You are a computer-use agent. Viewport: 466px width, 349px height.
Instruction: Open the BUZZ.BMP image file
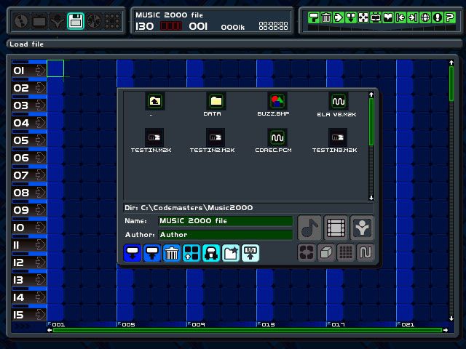[x=277, y=102]
